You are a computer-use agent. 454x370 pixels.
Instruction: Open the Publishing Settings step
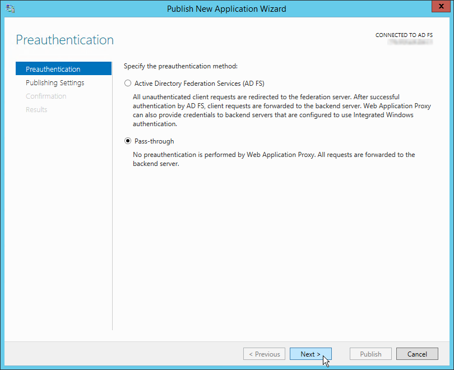click(55, 82)
